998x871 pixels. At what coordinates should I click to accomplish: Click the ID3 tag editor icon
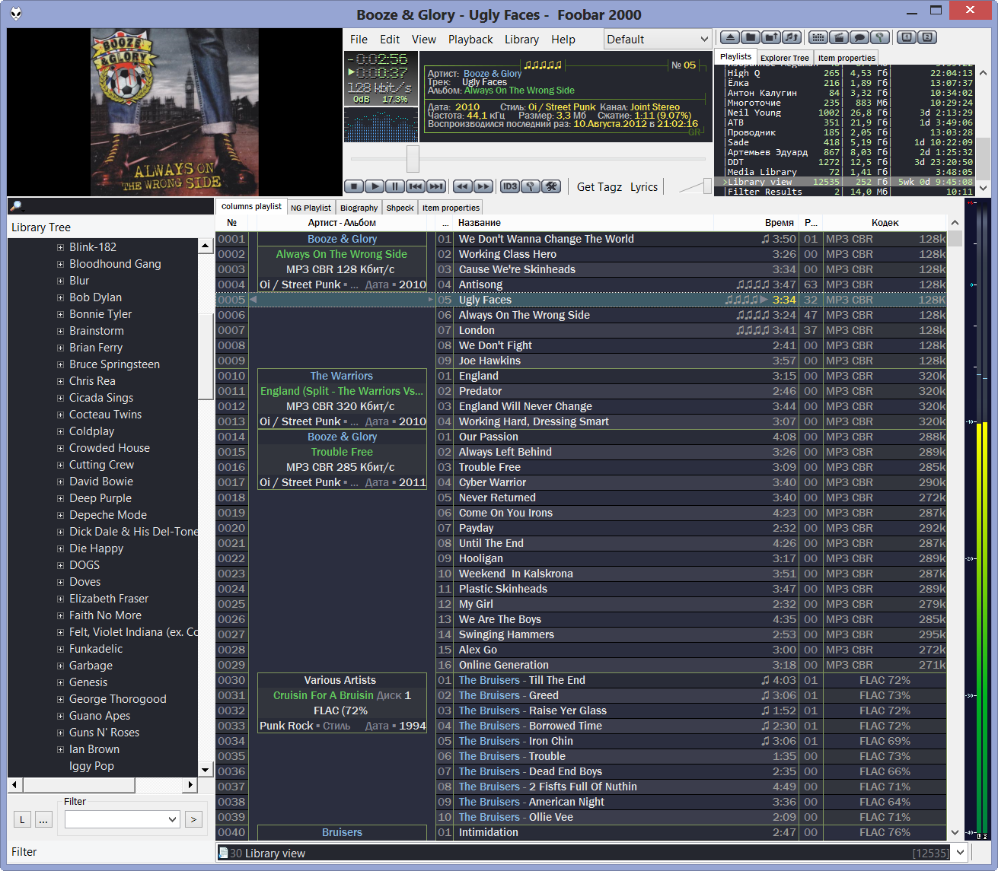509,186
